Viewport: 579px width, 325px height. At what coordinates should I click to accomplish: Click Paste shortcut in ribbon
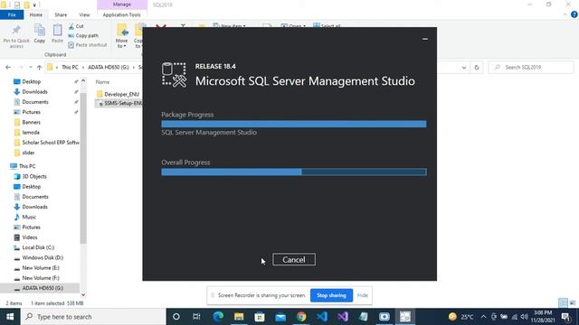(x=88, y=44)
